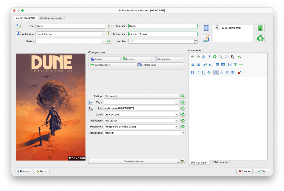Insert an unordered bullet list in comments
The width and height of the screenshot is (284, 191).
pyautogui.click(x=198, y=65)
